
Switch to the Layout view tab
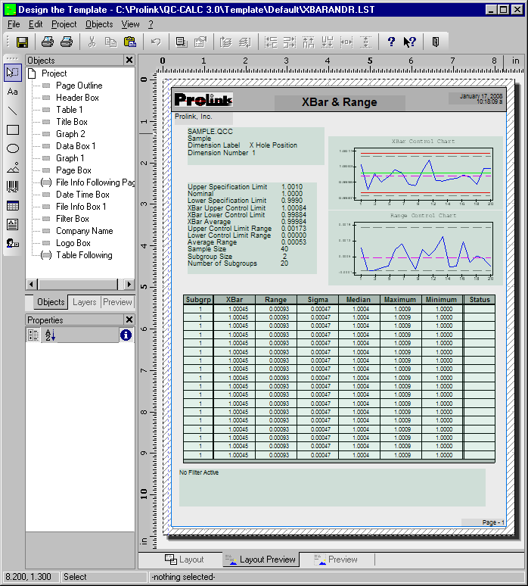coord(185,560)
